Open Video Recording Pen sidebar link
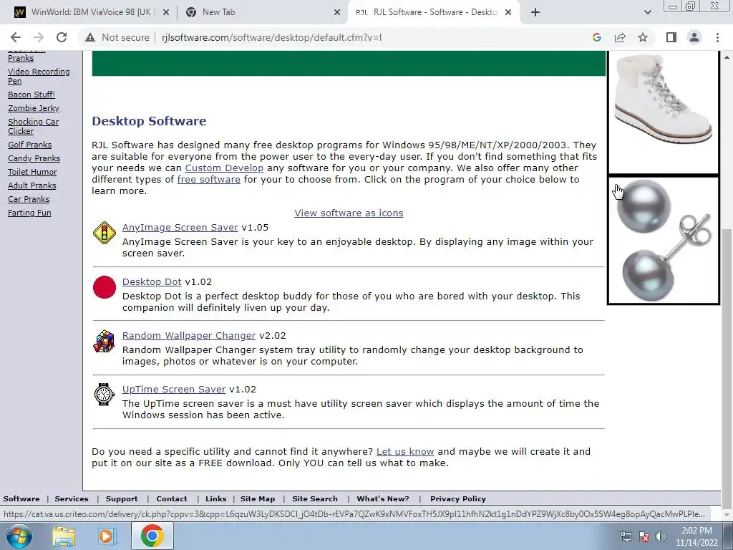733x550 pixels. click(x=39, y=76)
